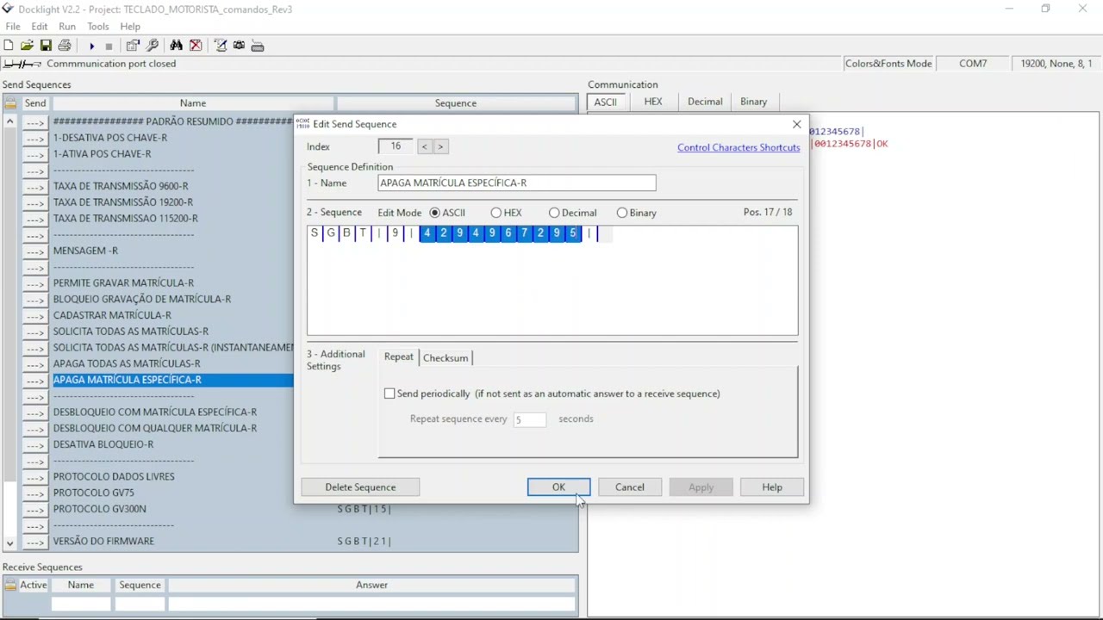Click the binoculars Find icon
This screenshot has width=1103, height=620.
(x=177, y=46)
